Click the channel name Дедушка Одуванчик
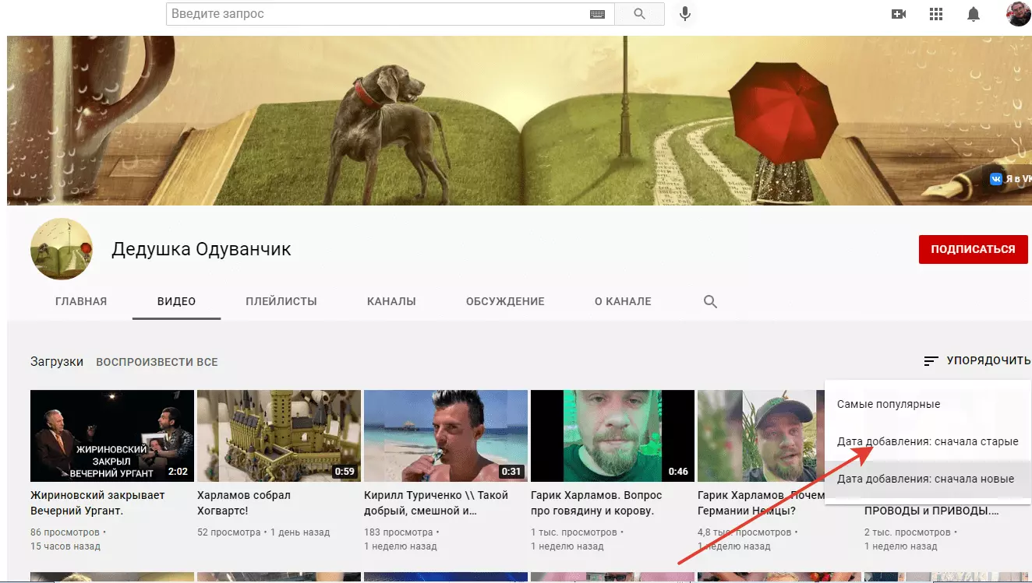1032x583 pixels. coord(201,249)
